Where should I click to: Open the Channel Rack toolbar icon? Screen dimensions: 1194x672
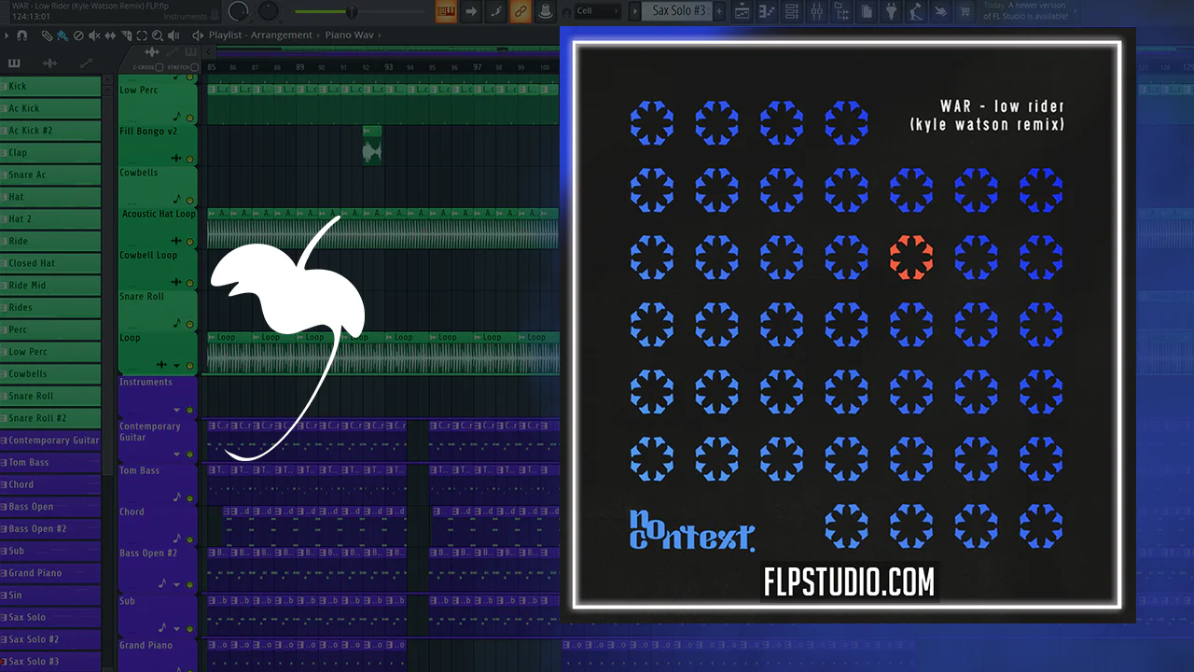(791, 11)
